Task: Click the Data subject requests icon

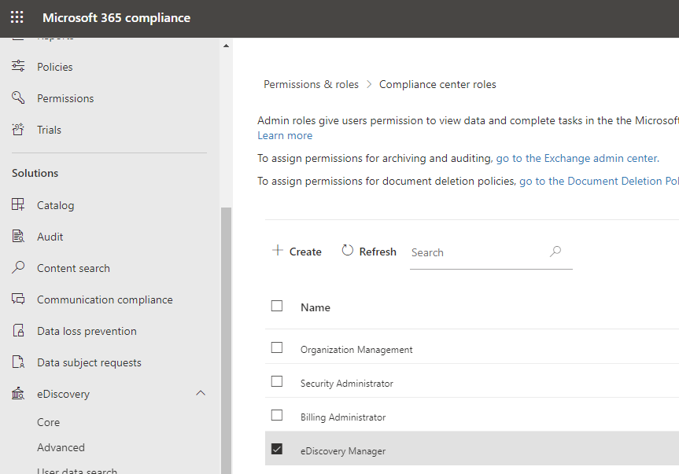Action: 18,362
